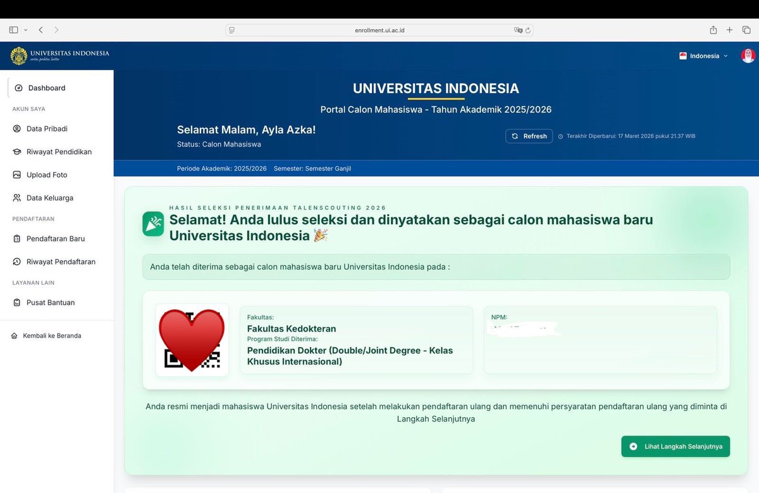Open a new tab with plus icon

(729, 30)
